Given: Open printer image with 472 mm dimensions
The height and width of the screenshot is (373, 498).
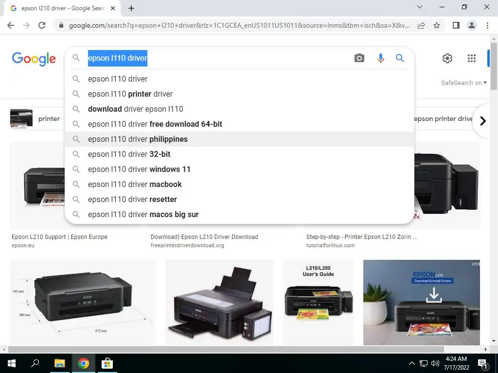Looking at the screenshot, I should 83,302.
